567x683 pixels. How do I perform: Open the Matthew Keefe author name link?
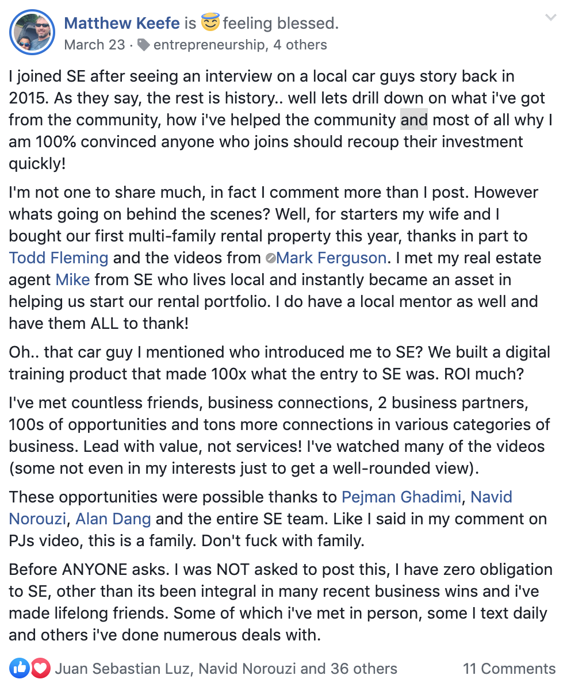[x=121, y=23]
